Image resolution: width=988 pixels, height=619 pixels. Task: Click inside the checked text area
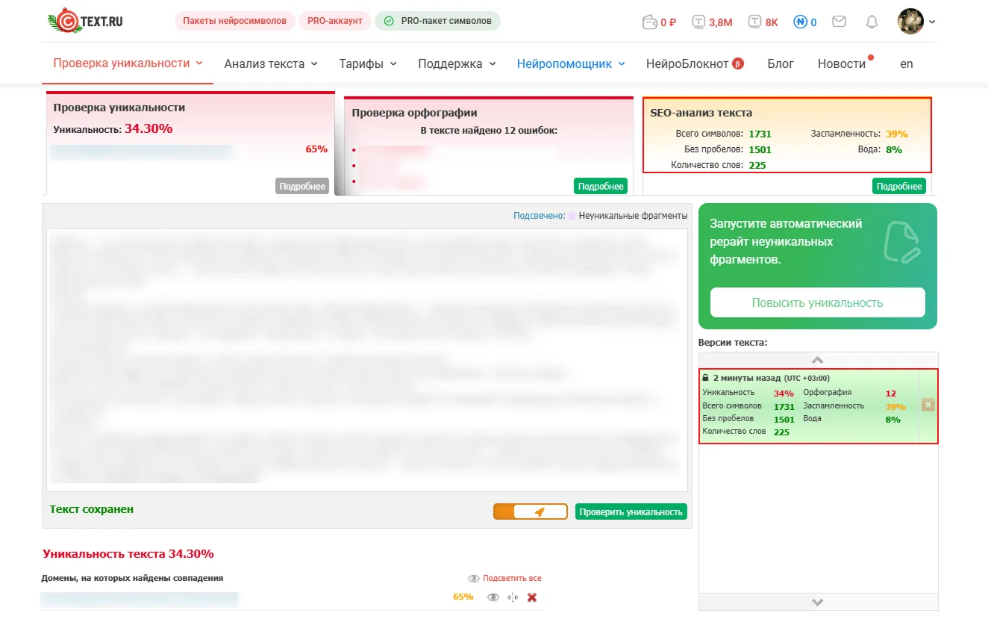point(367,358)
